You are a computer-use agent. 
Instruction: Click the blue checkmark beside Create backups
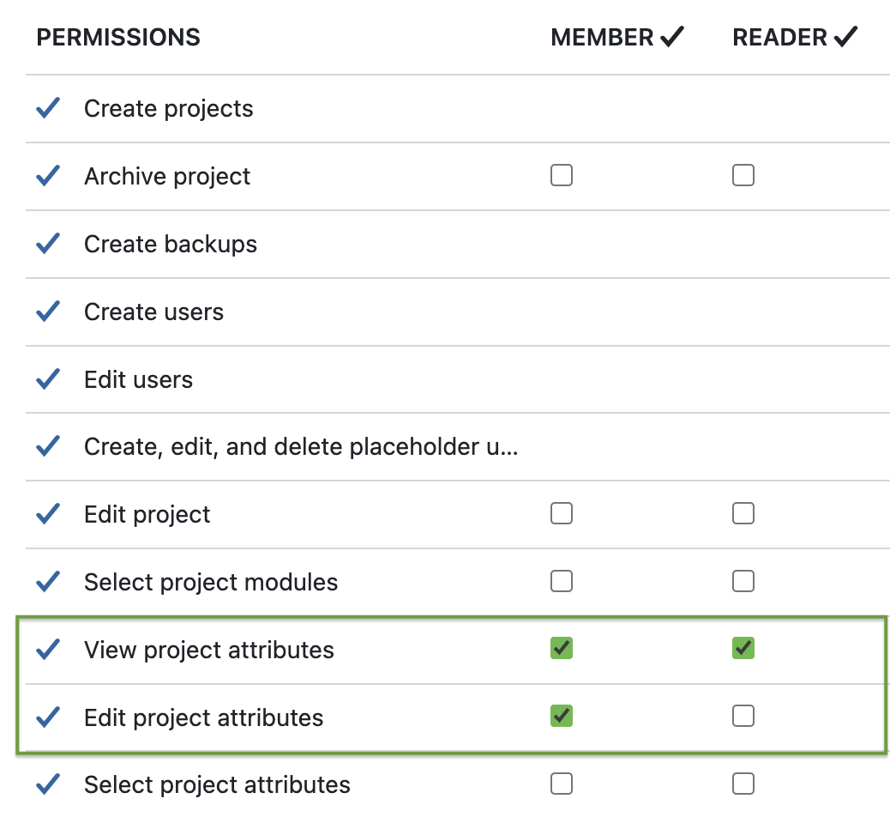click(x=48, y=243)
